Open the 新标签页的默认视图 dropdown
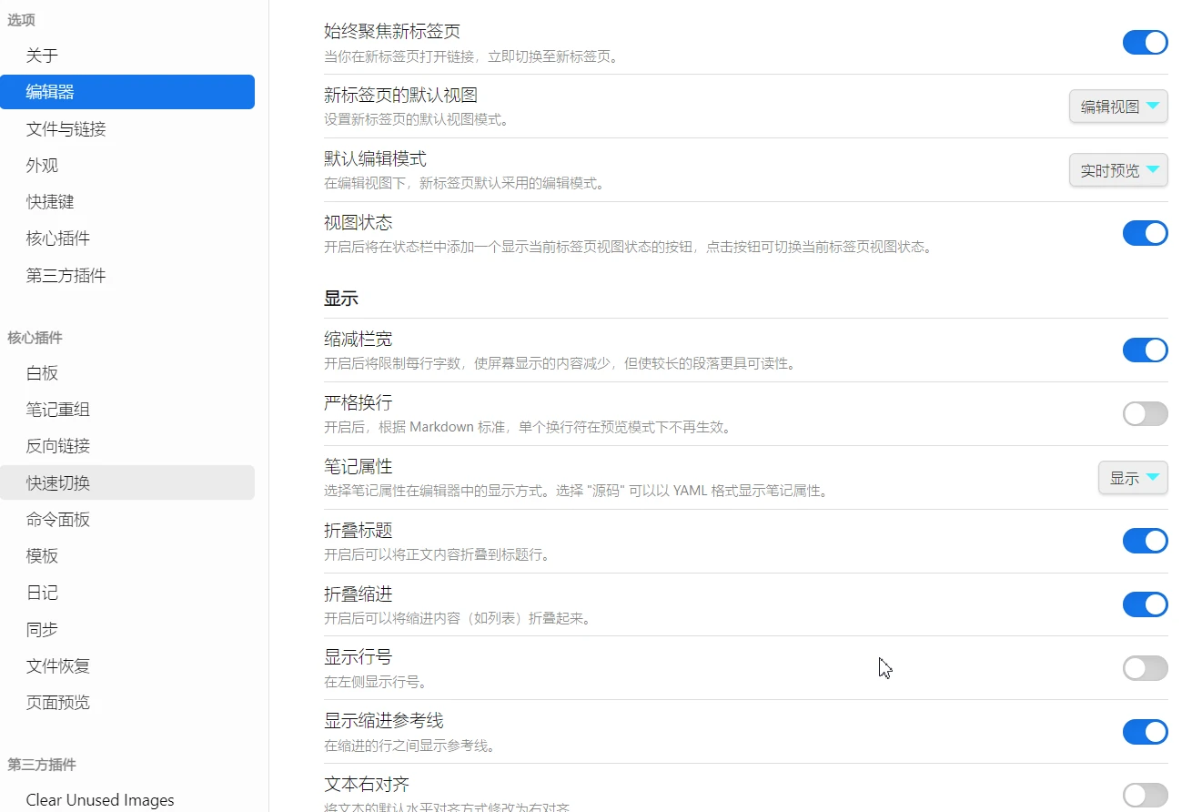The image size is (1202, 812). pyautogui.click(x=1117, y=107)
